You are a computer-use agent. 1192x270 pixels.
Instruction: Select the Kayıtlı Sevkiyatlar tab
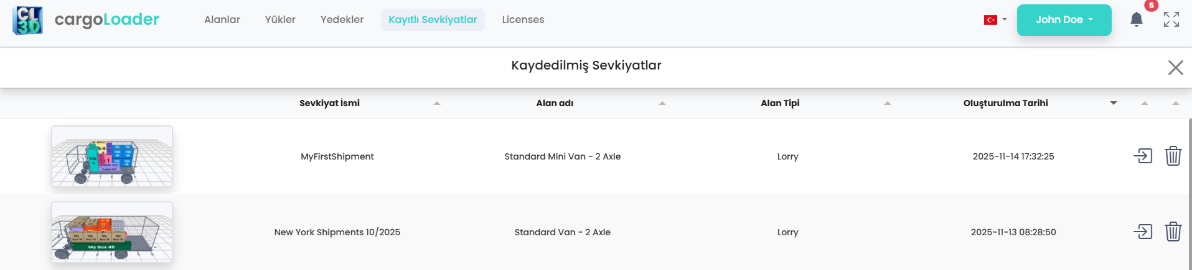[433, 20]
